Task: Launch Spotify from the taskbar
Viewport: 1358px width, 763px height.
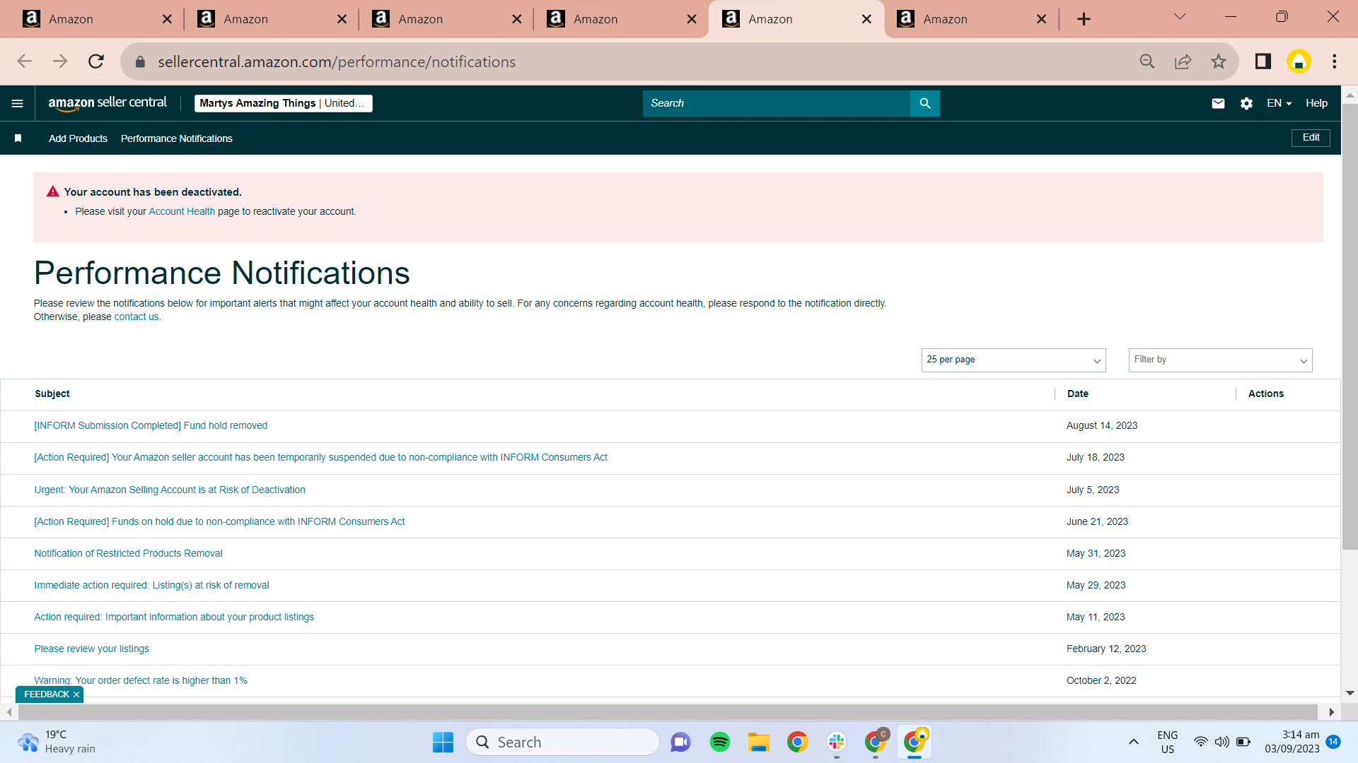Action: click(720, 742)
